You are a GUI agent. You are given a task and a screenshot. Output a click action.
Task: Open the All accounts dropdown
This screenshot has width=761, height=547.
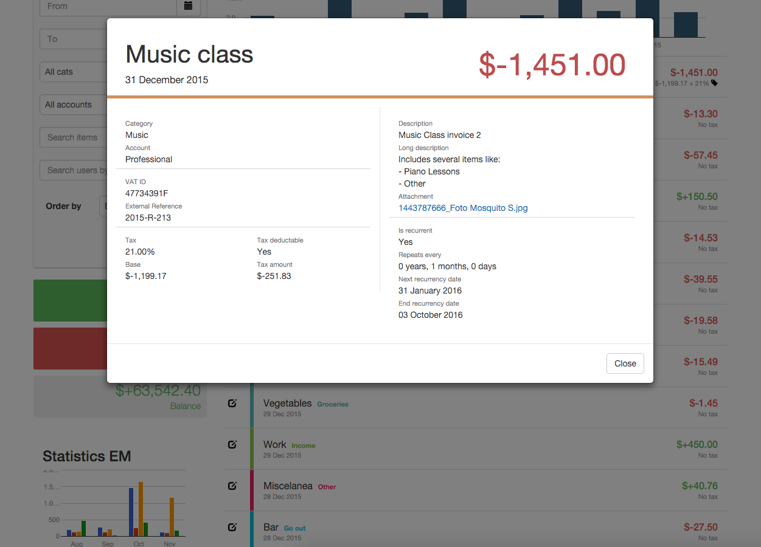click(74, 105)
